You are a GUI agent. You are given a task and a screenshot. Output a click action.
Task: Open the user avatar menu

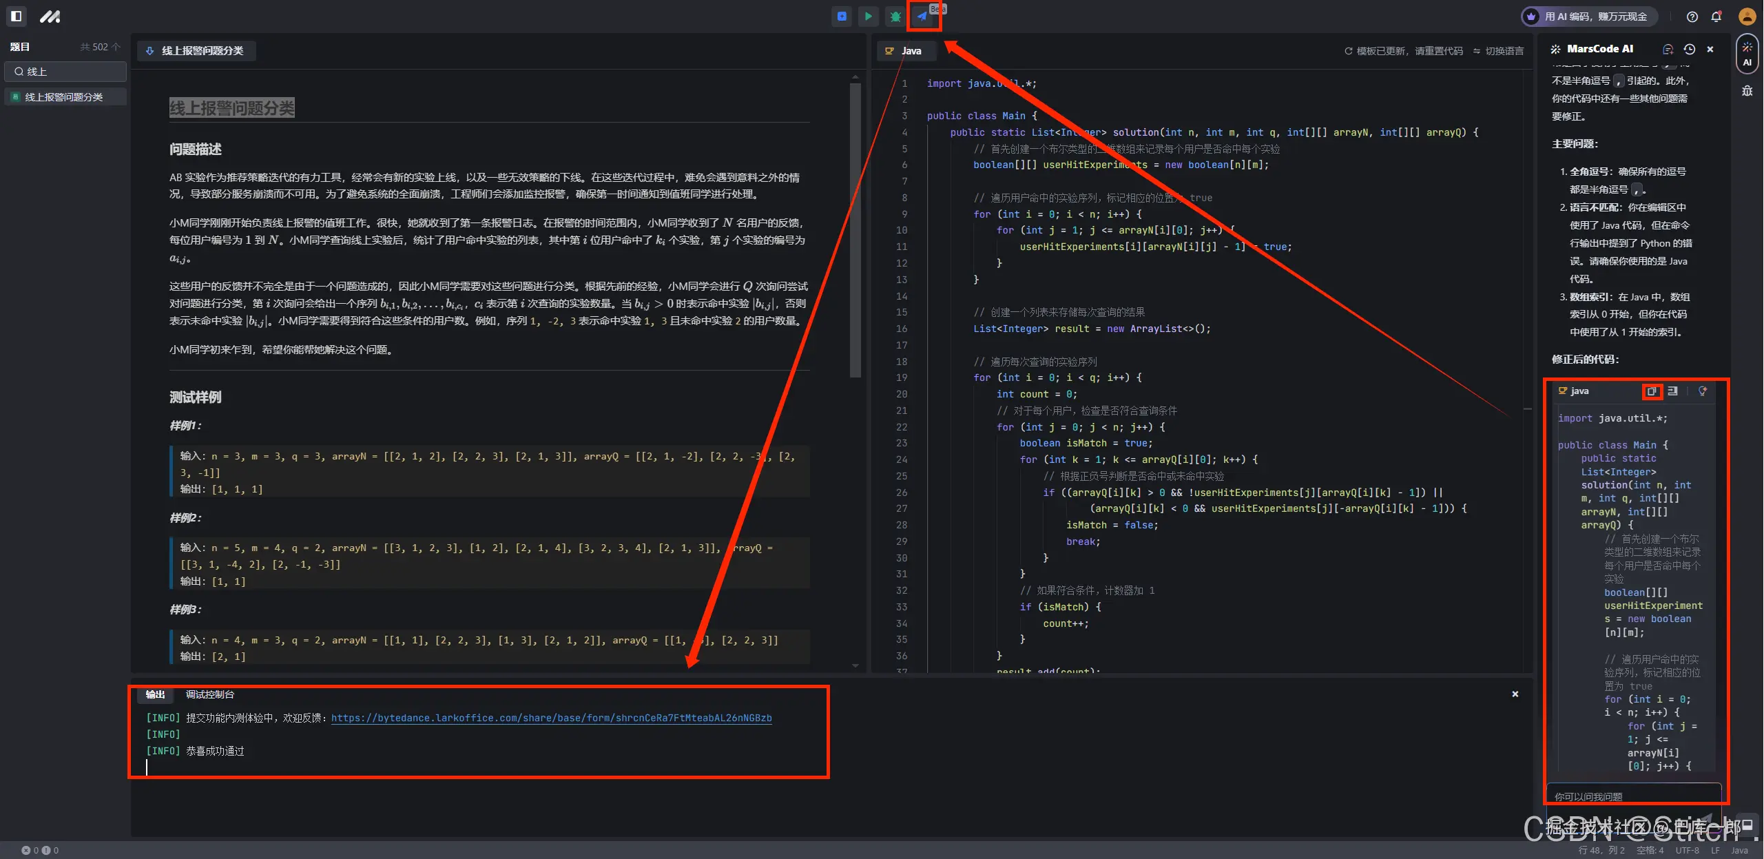click(x=1746, y=17)
